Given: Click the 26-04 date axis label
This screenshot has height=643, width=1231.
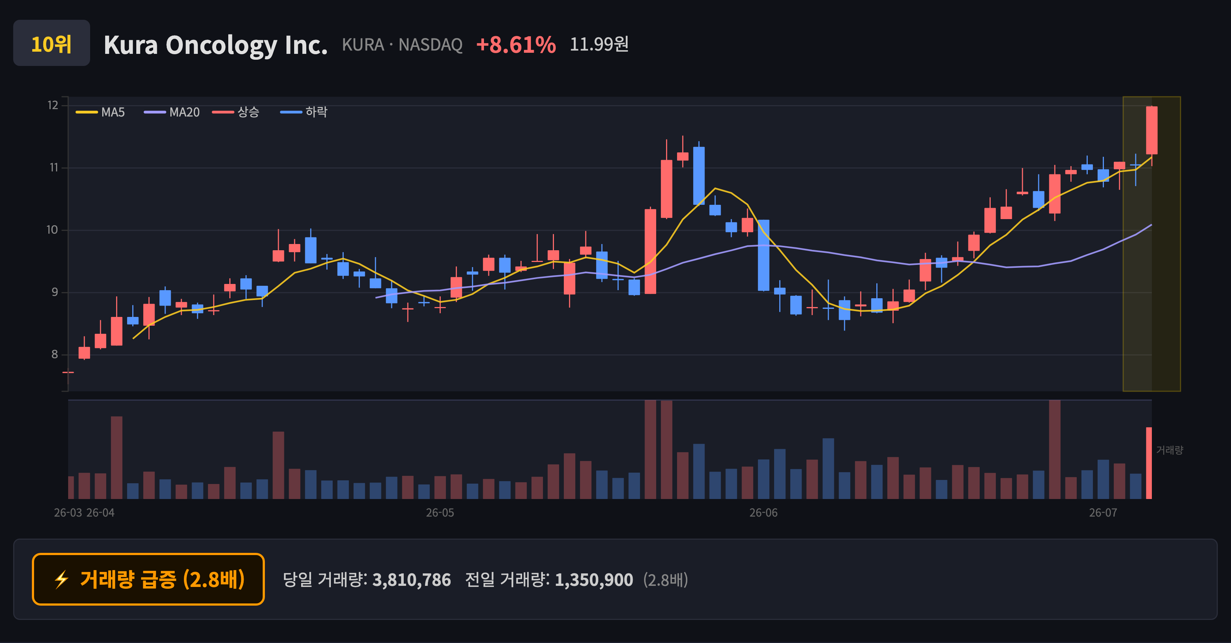Looking at the screenshot, I should pos(100,513).
